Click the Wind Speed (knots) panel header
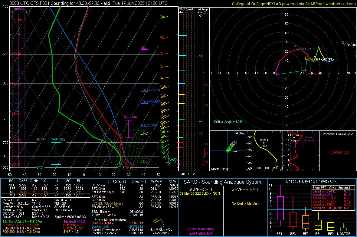This screenshot has width=357, height=237. click(186, 11)
